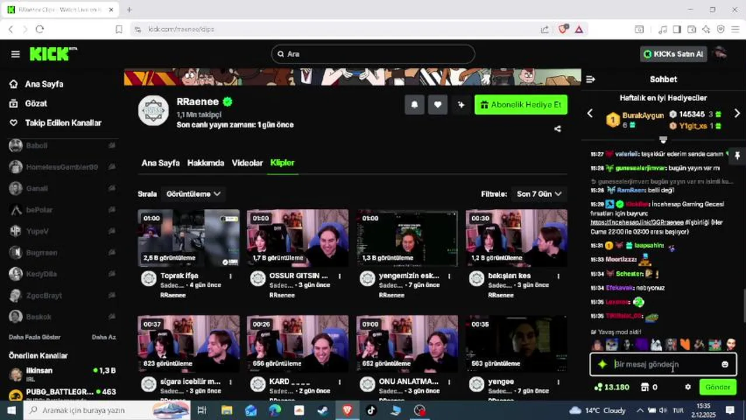Click the sparkle icon beside follow heart
Viewport: 746px width, 420px height.
(x=461, y=105)
